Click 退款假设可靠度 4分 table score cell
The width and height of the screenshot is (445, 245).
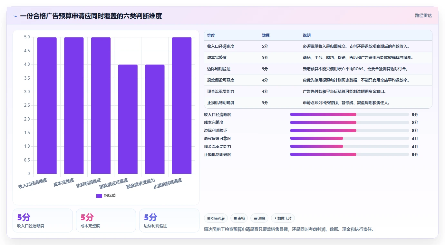265,80
